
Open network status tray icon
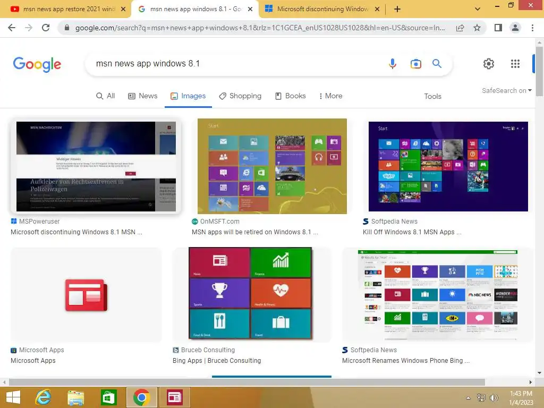click(x=481, y=398)
